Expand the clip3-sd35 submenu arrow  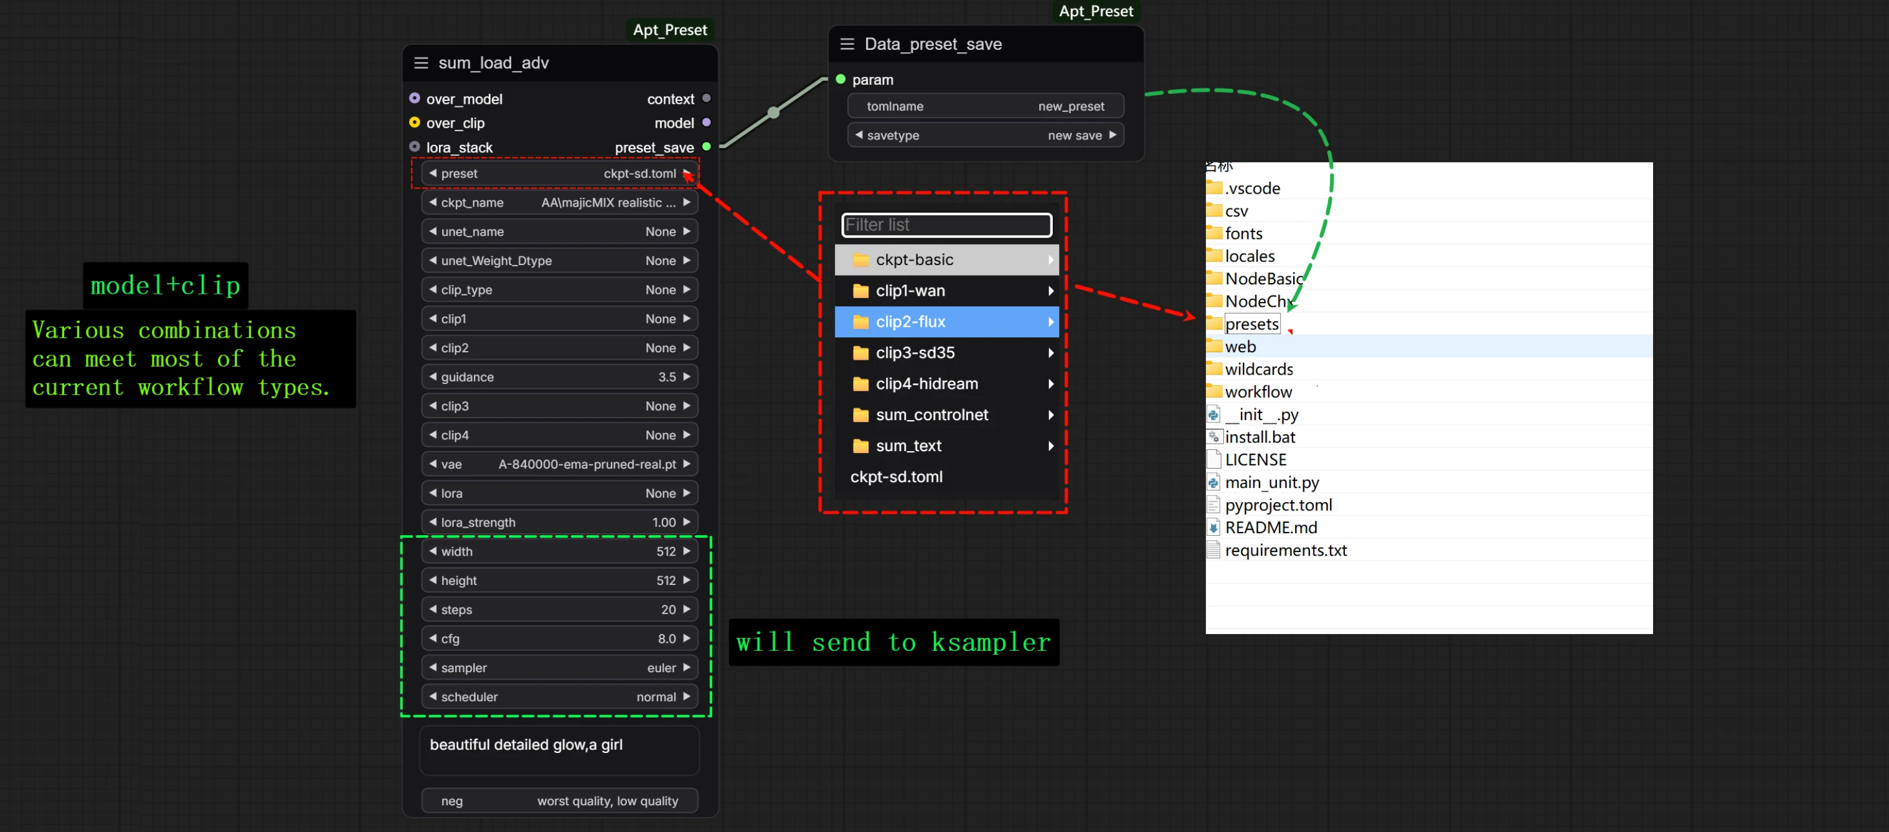pos(1051,353)
